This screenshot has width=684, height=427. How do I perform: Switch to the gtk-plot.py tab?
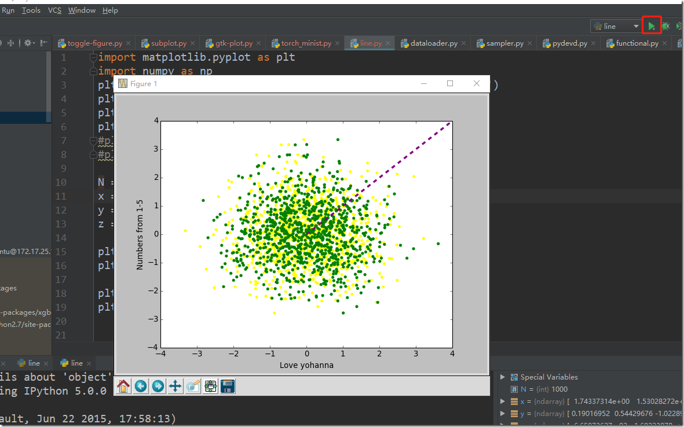click(234, 43)
